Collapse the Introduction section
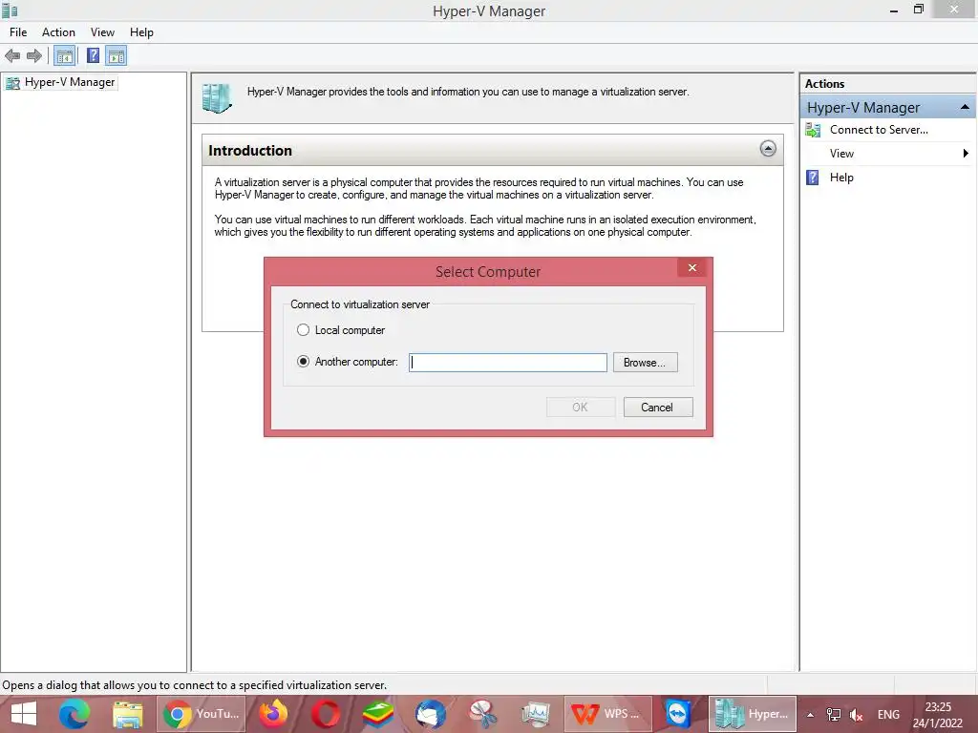 pyautogui.click(x=768, y=149)
